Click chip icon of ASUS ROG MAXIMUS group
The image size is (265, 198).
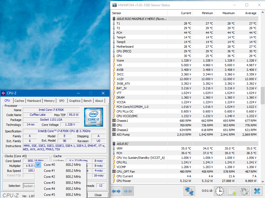(x=114, y=19)
